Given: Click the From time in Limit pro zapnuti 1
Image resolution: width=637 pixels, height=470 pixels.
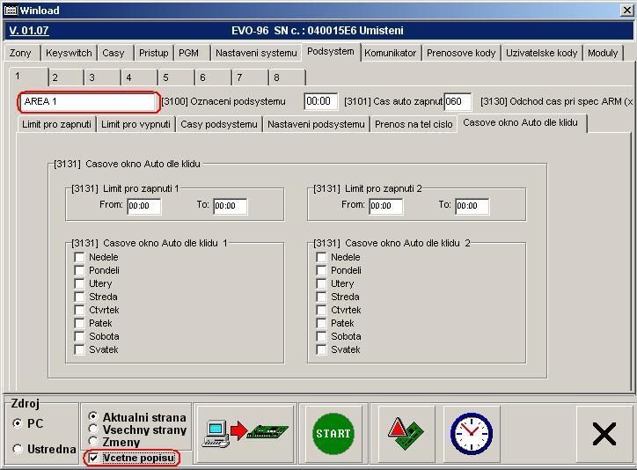Looking at the screenshot, I should 143,206.
